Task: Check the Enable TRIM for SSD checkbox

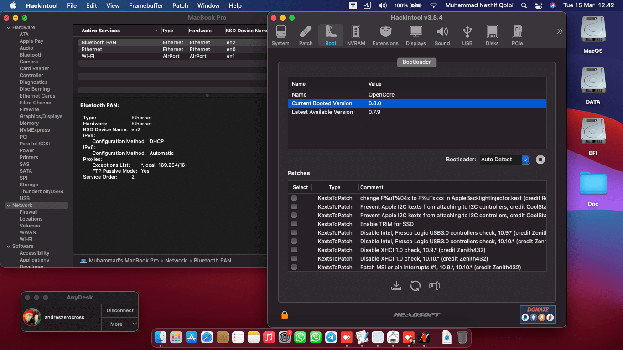Action: click(294, 224)
